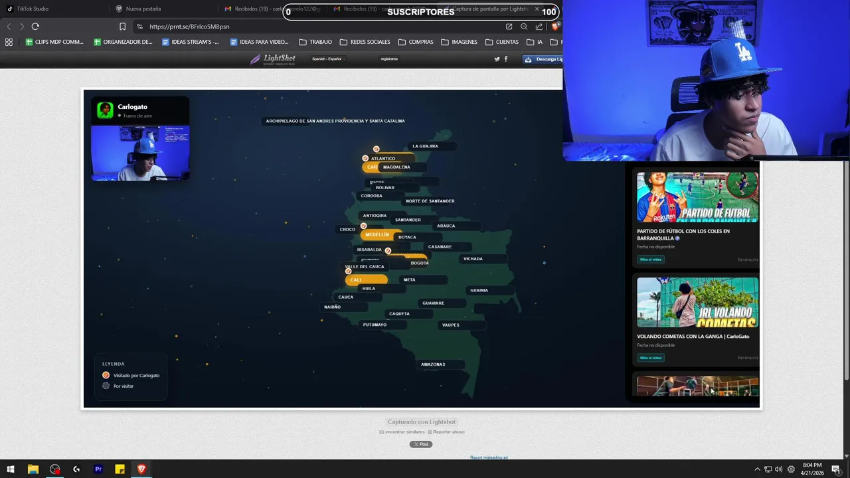The height and width of the screenshot is (478, 850).
Task: Open the Brave Shields lion icon
Action: 556,27
